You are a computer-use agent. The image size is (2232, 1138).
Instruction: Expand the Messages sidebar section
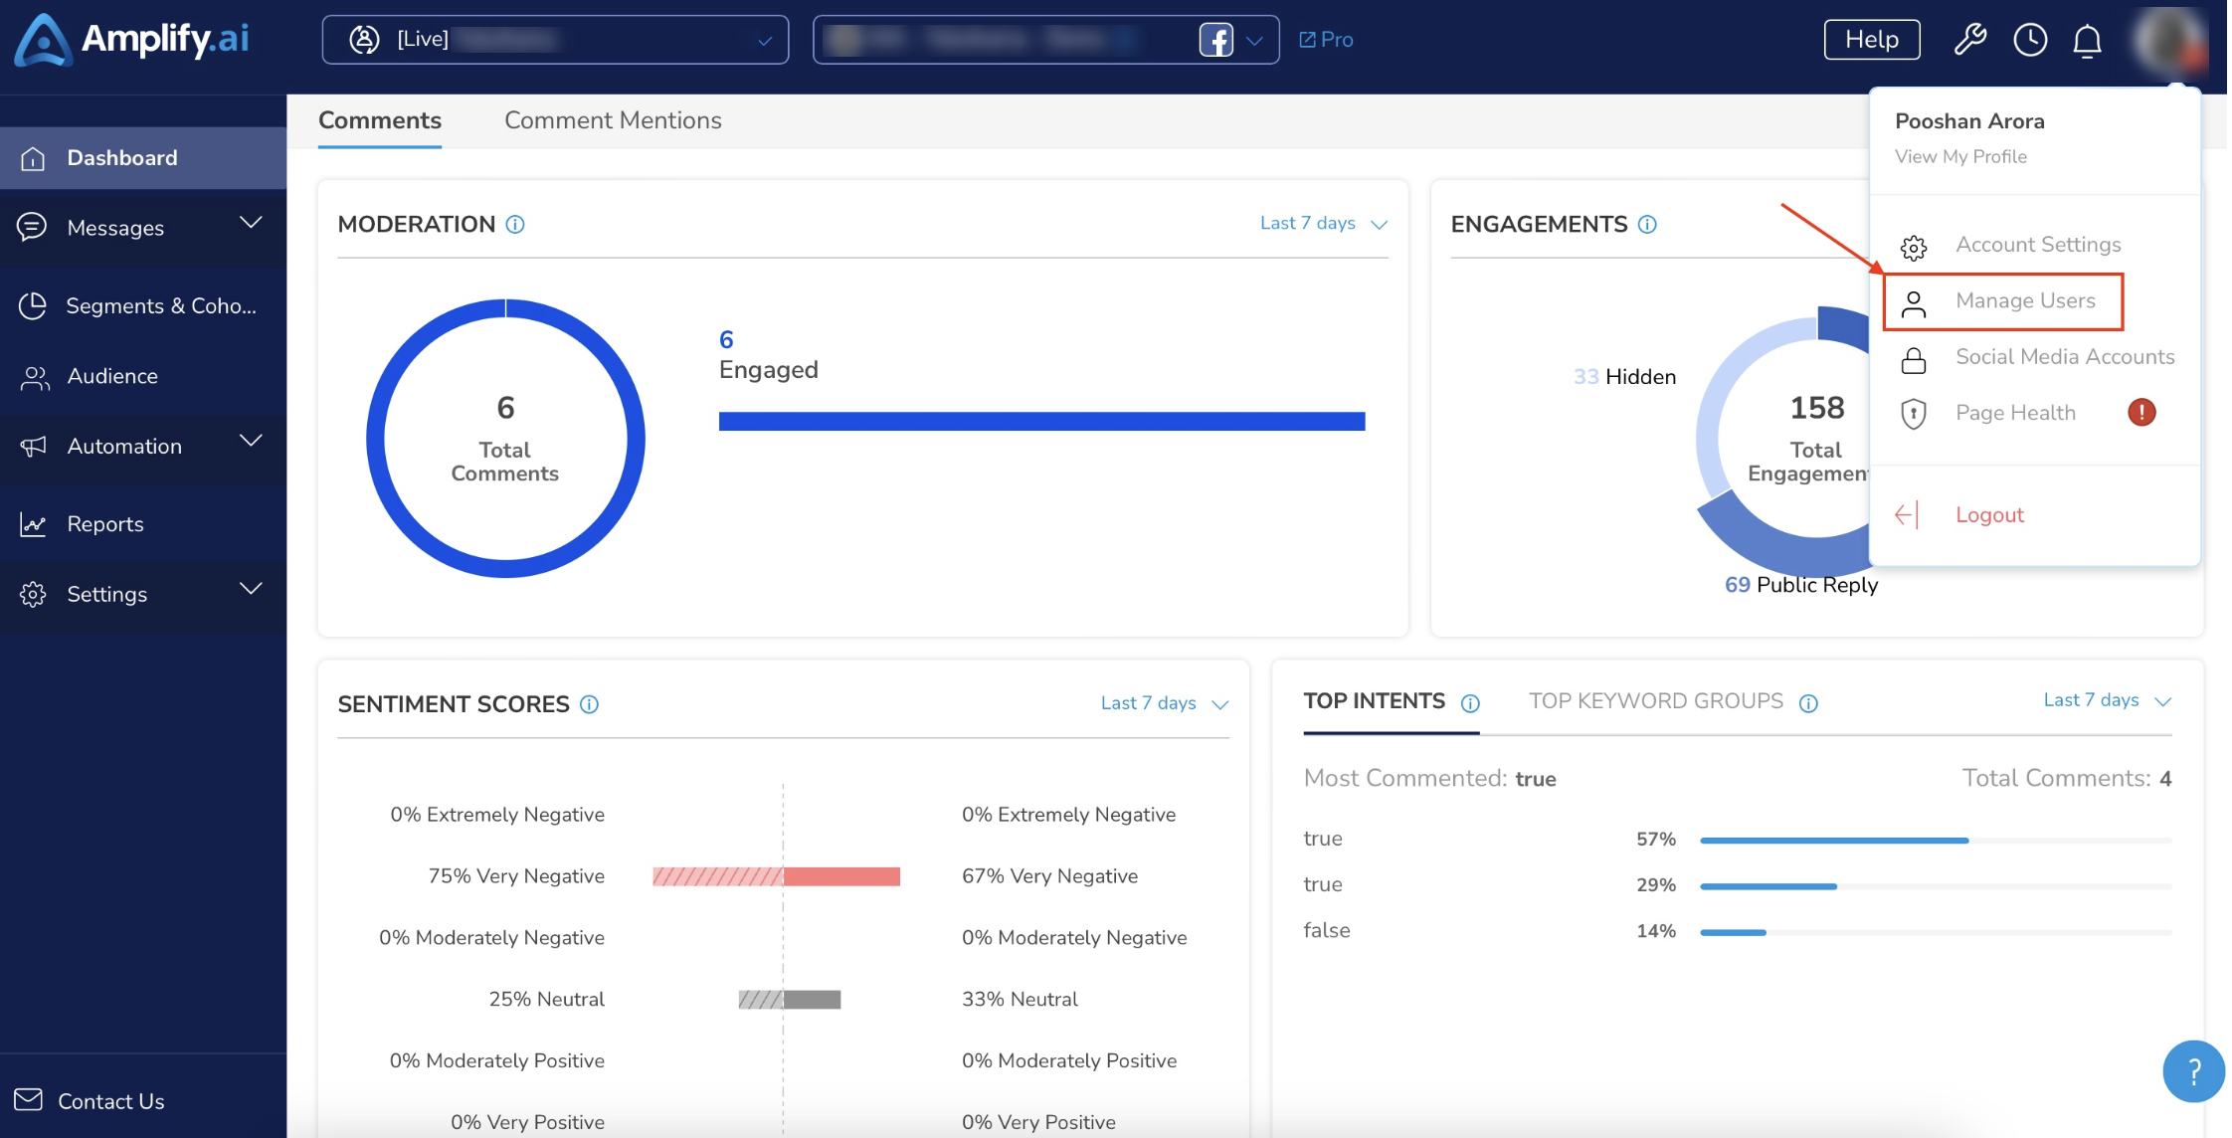[143, 228]
